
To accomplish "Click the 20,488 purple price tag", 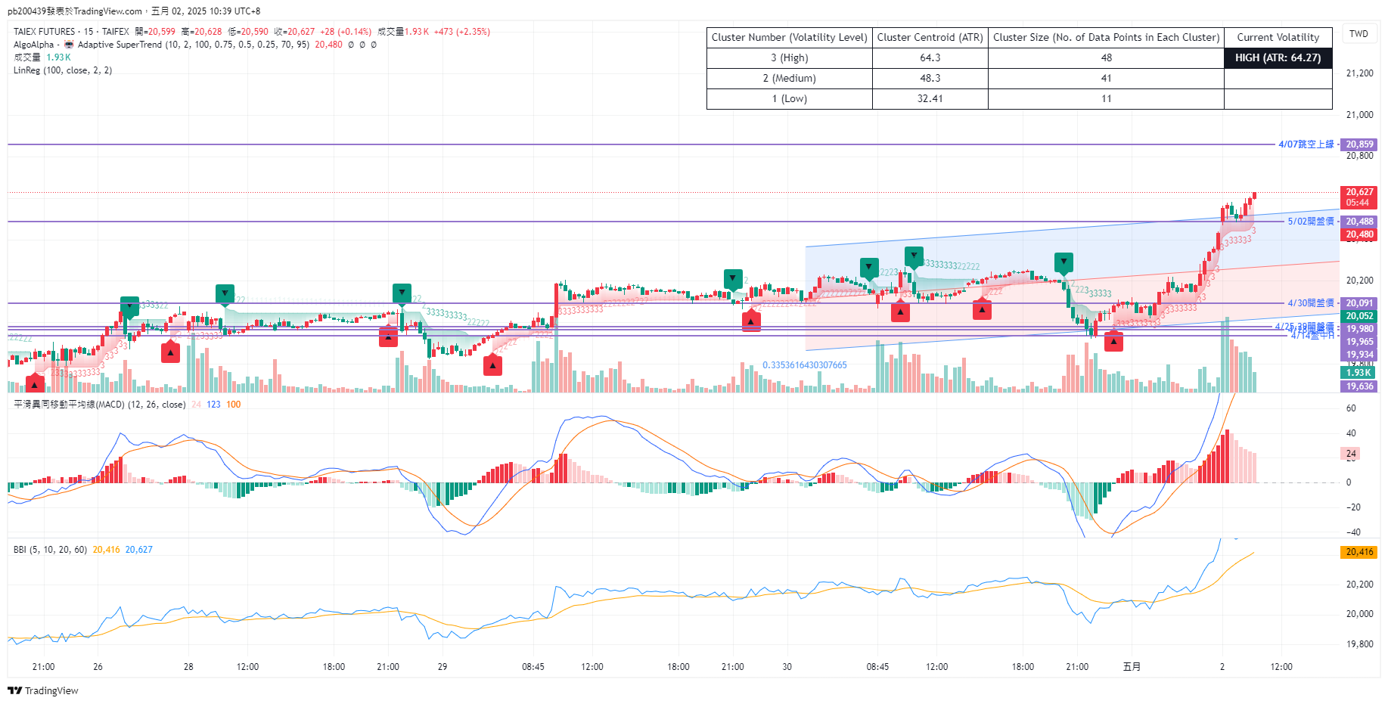I will click(1359, 222).
